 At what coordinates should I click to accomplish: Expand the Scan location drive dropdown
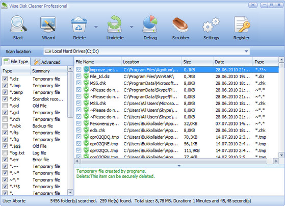[246, 51]
